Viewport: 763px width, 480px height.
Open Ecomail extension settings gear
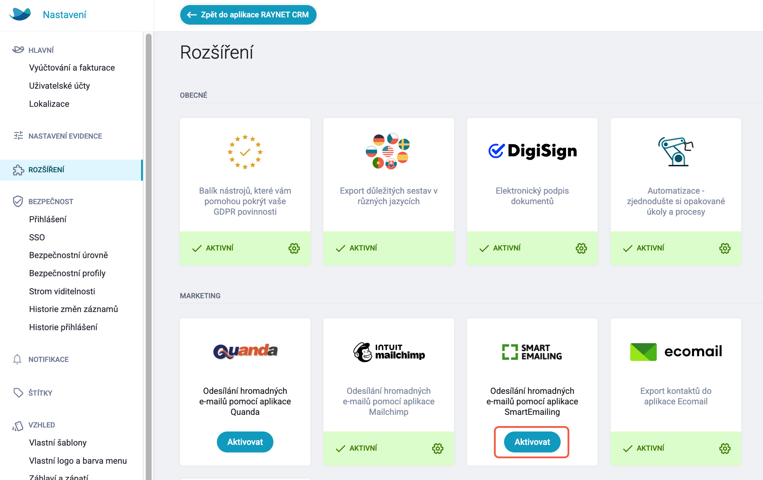tap(725, 449)
